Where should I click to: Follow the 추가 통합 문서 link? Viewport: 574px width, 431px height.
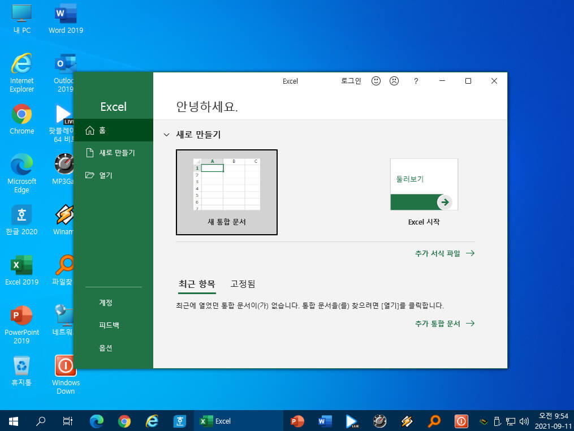[x=444, y=324]
